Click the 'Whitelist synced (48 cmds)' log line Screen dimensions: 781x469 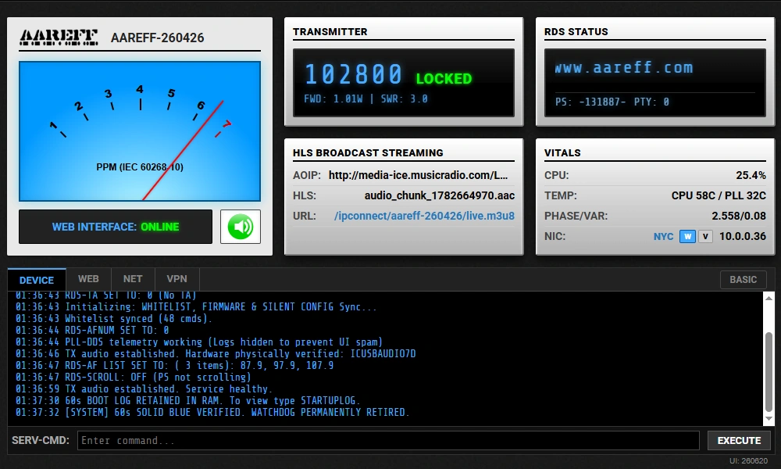click(x=114, y=318)
